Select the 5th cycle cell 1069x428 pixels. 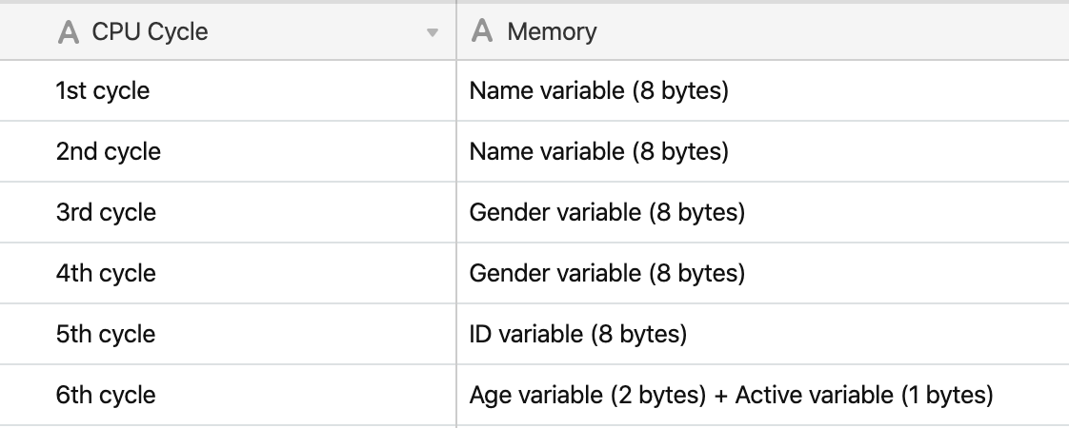click(228, 334)
